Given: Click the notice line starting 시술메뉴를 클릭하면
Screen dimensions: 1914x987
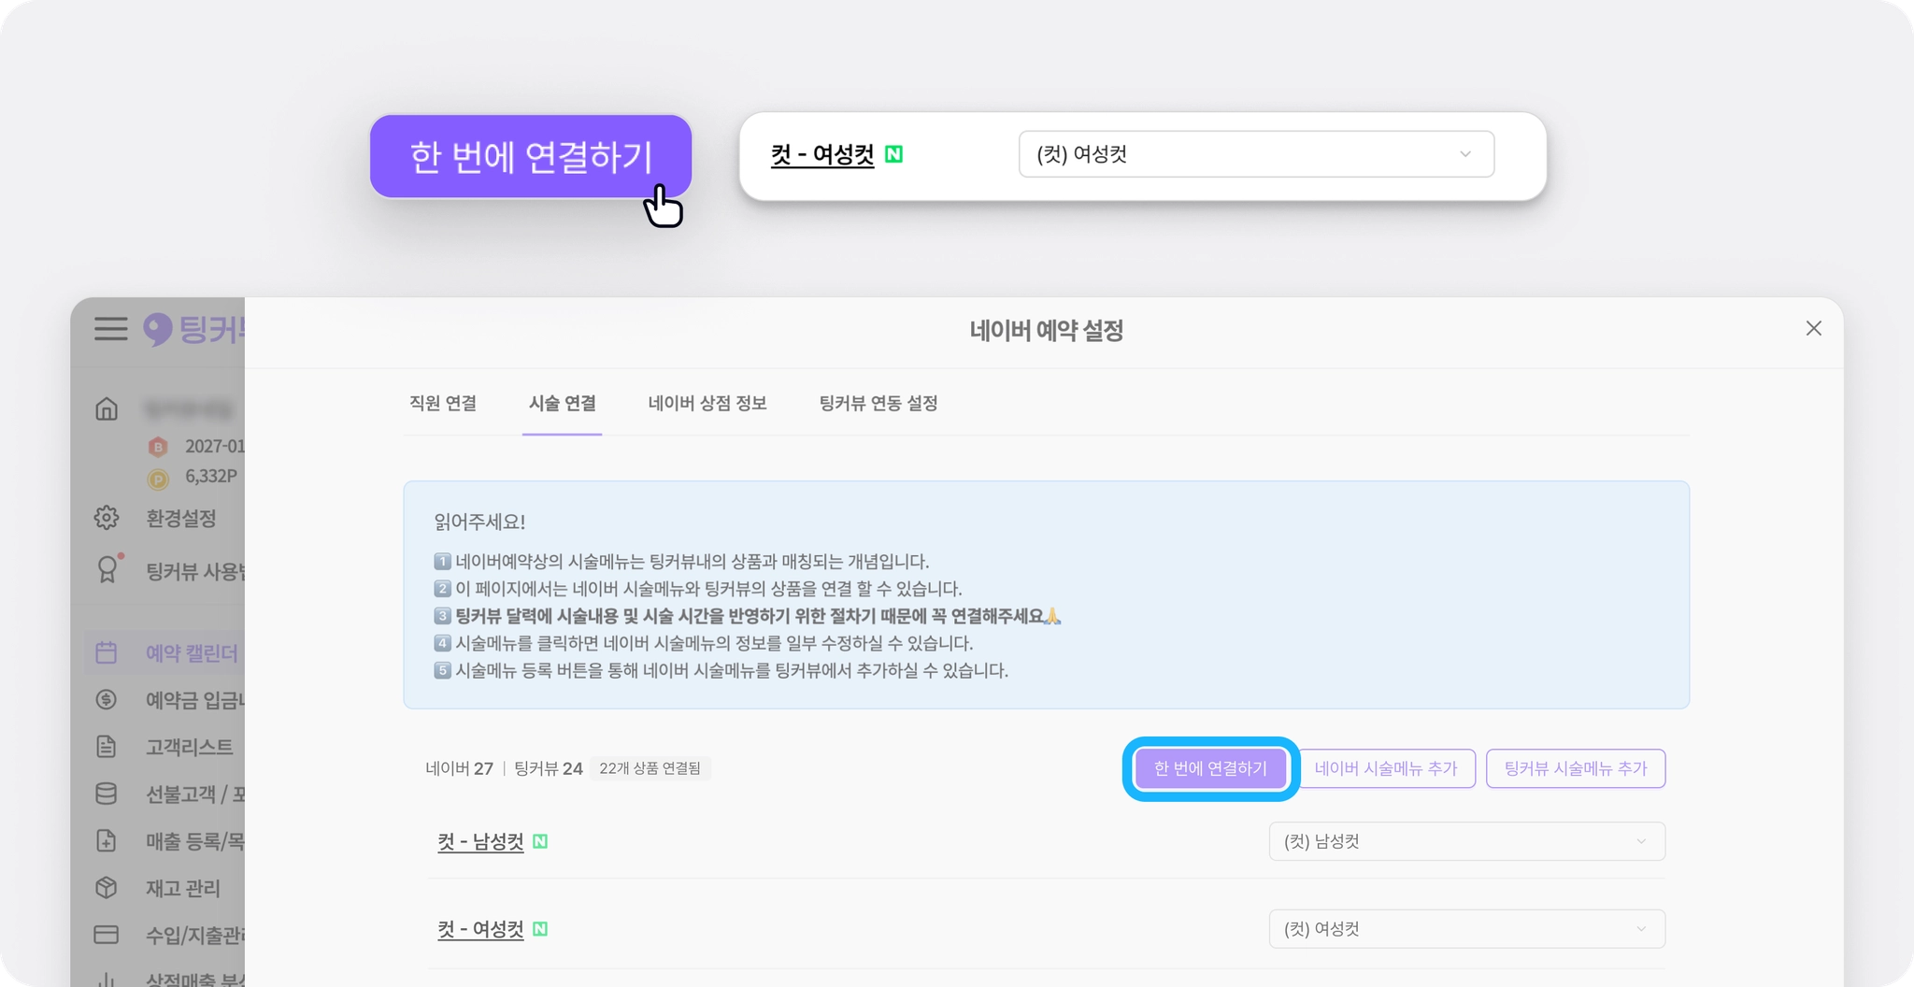Looking at the screenshot, I should (704, 643).
